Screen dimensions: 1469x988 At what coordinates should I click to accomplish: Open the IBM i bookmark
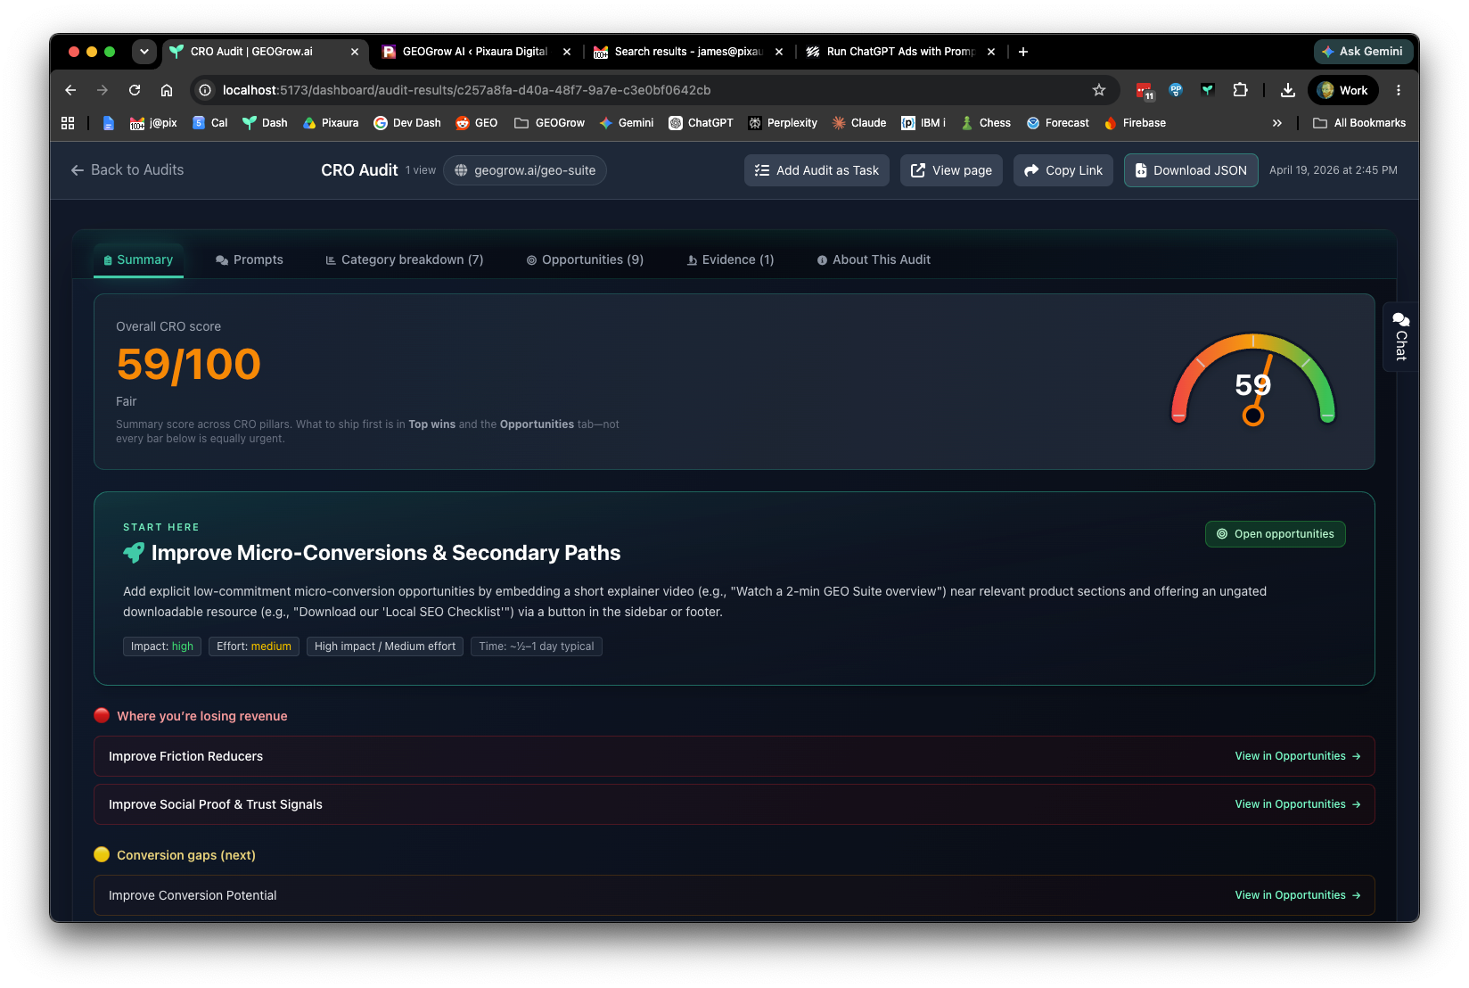click(923, 123)
